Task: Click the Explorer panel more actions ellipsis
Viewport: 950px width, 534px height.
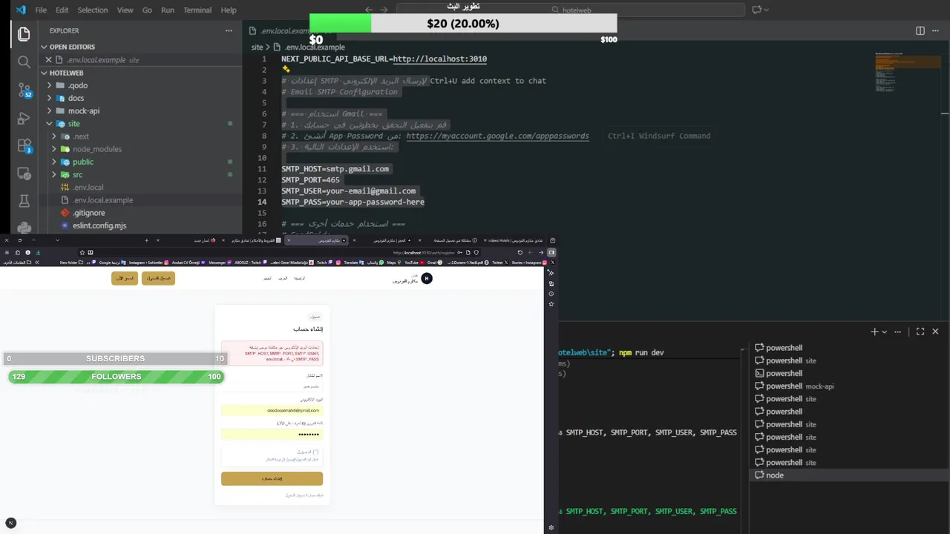Action: (229, 30)
